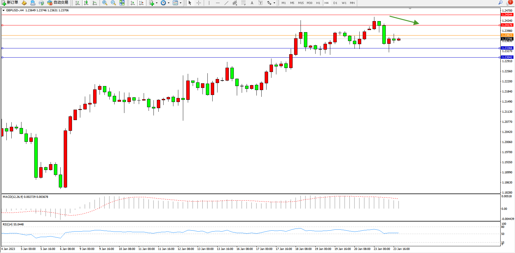The width and height of the screenshot is (515, 253).
Task: Select the M15 timeframe button
Action: (301, 3)
